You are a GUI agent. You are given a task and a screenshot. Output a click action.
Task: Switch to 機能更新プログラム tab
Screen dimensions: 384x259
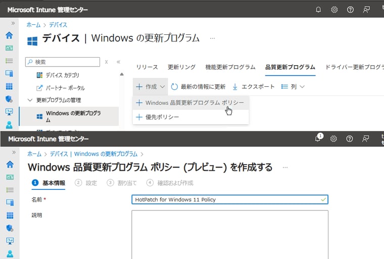coord(230,67)
